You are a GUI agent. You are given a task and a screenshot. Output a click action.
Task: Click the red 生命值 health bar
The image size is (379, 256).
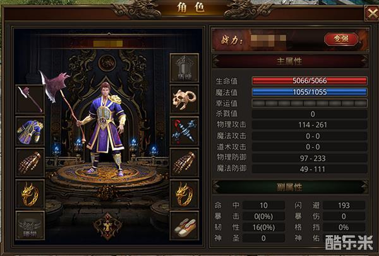pos(310,81)
